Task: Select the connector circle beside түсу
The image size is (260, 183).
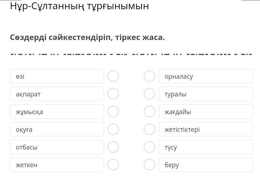Action: pyautogui.click(x=150, y=147)
